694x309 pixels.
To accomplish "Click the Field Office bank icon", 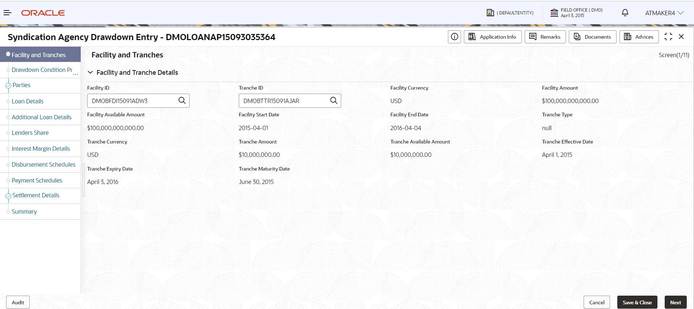I will [554, 13].
